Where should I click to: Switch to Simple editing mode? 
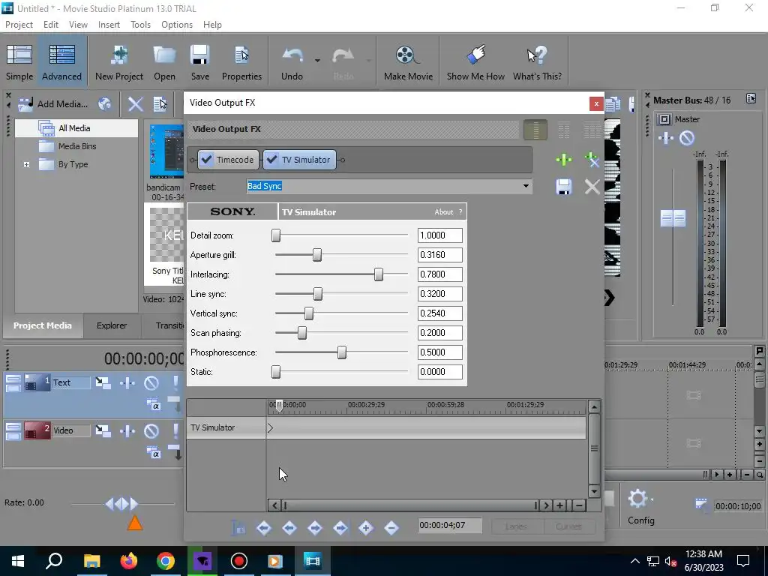pyautogui.click(x=19, y=62)
